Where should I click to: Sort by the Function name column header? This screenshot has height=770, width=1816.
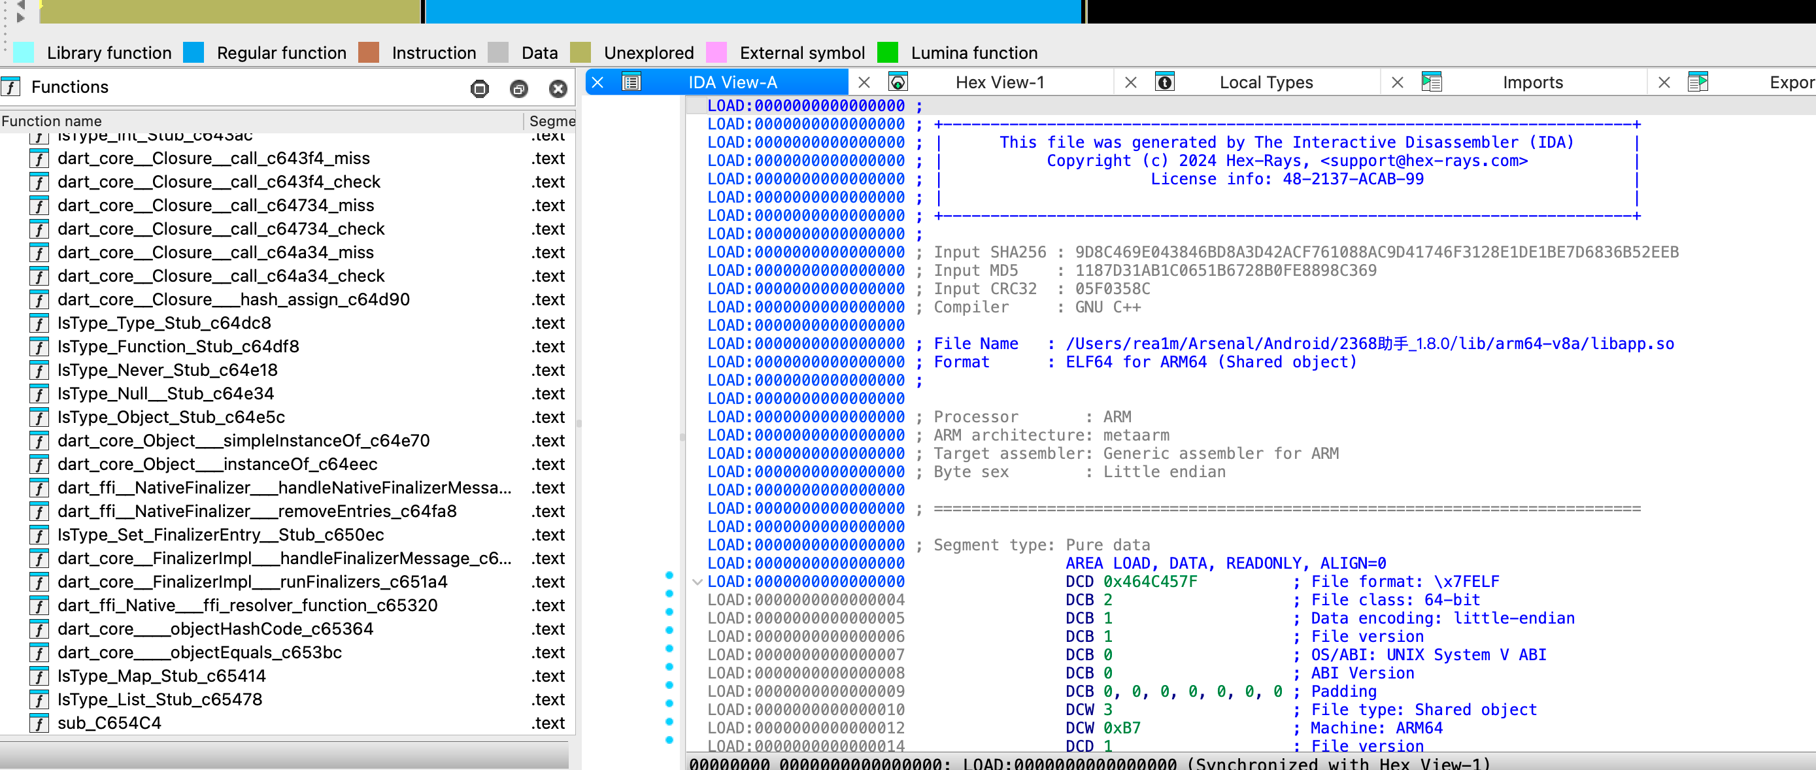click(261, 122)
